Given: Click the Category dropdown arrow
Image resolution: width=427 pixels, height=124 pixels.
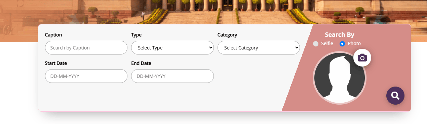Looking at the screenshot, I should coord(297,48).
